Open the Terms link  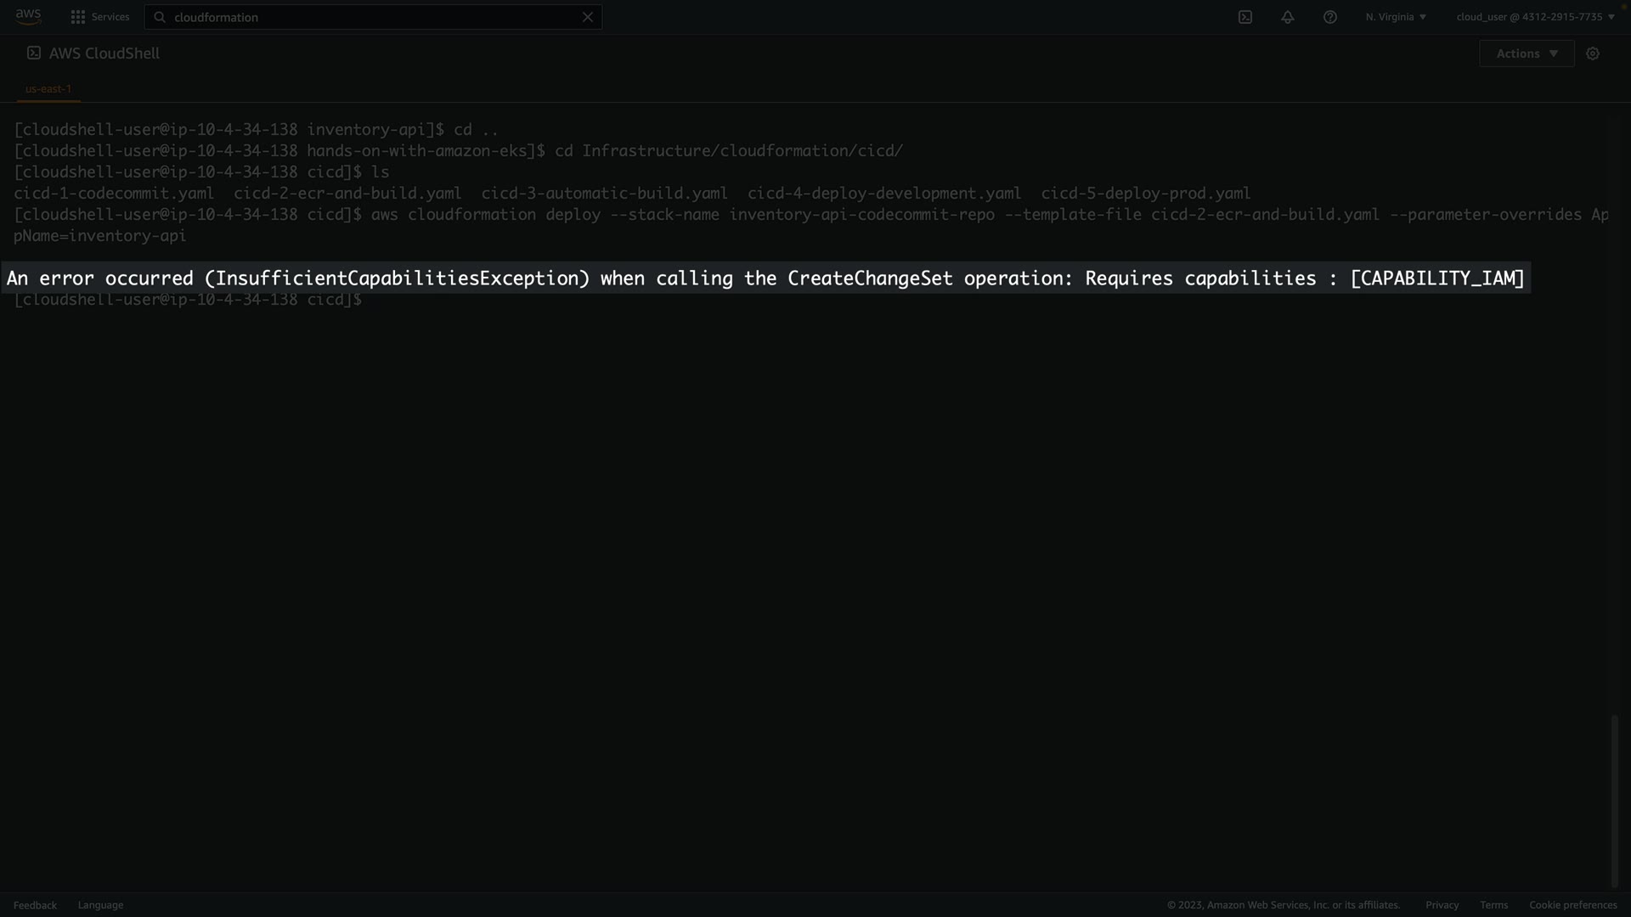[1493, 905]
